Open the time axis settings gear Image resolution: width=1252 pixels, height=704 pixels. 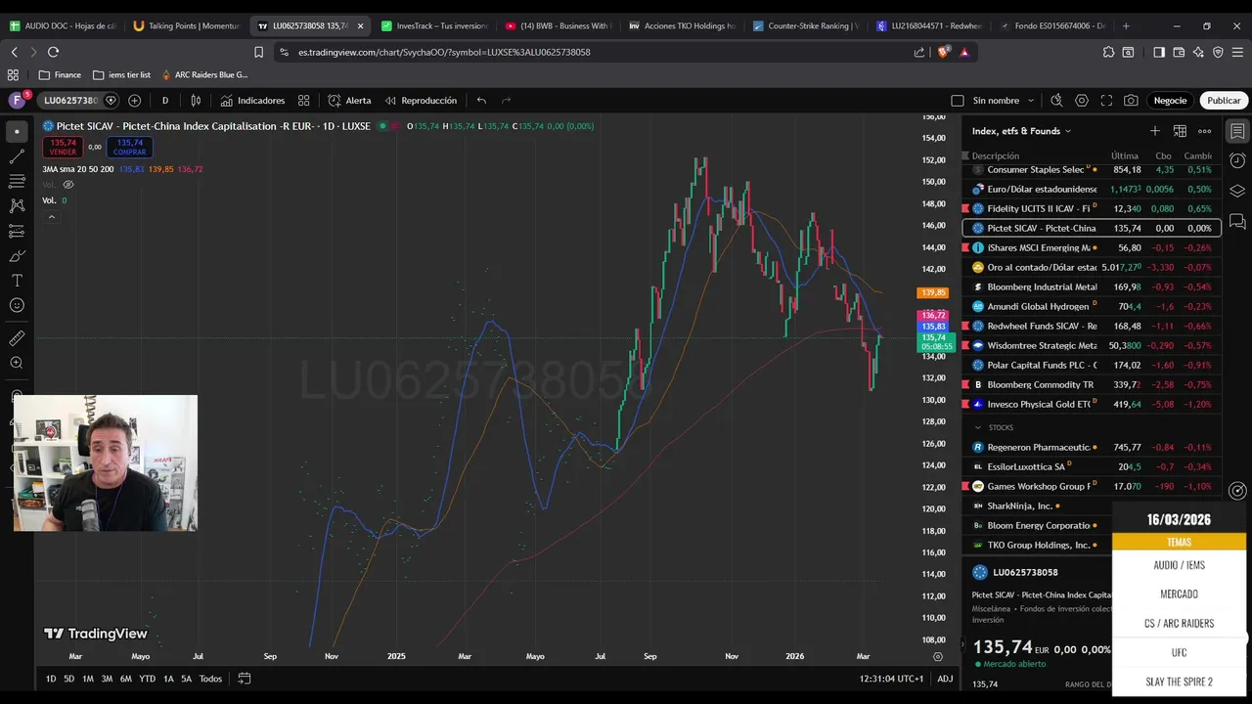pyautogui.click(x=938, y=657)
